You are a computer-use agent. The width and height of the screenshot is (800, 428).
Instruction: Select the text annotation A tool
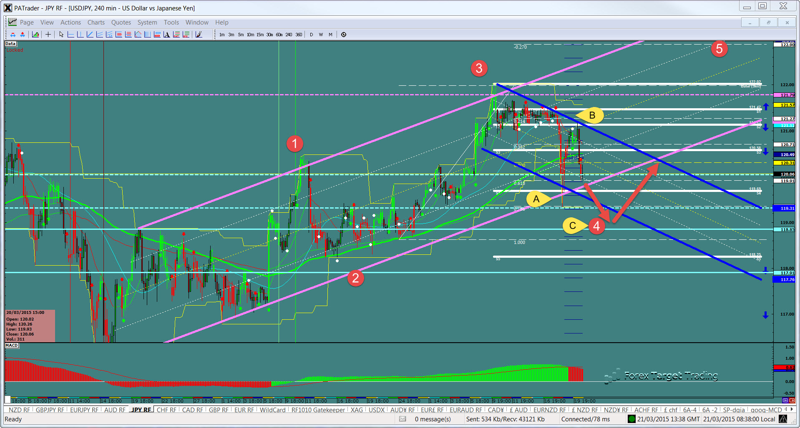[167, 35]
